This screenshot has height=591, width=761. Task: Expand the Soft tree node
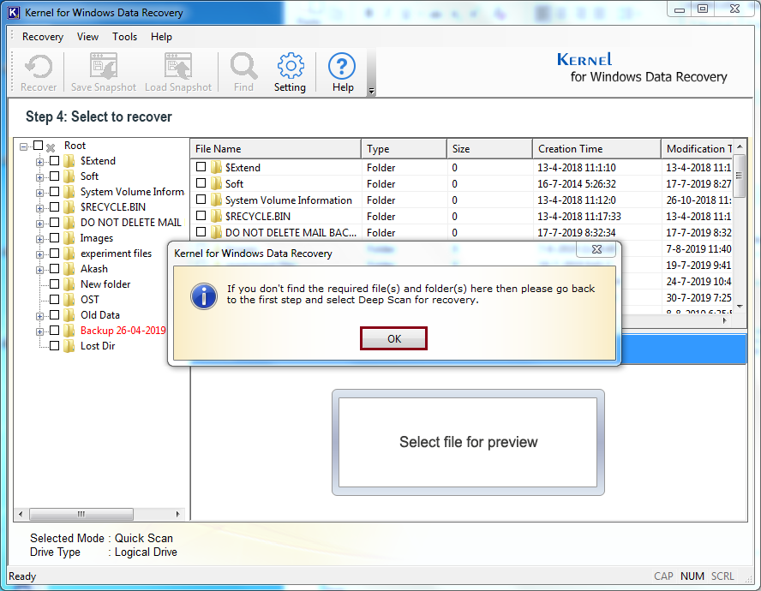[x=39, y=177]
